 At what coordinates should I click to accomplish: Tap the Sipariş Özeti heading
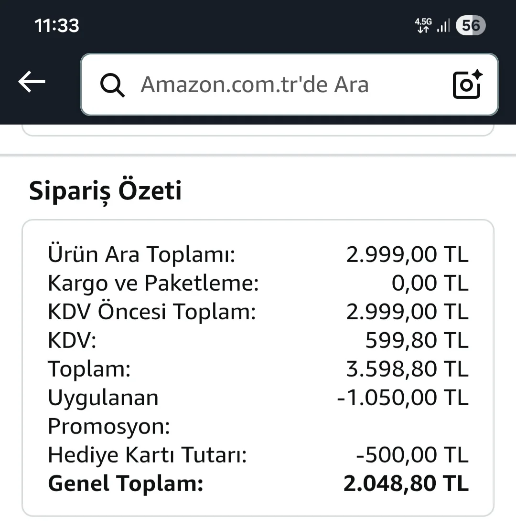point(105,191)
